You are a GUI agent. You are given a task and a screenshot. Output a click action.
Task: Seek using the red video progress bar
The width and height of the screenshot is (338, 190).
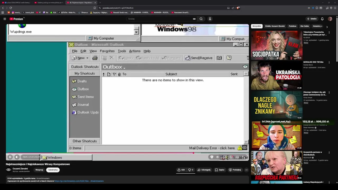(x=127, y=153)
